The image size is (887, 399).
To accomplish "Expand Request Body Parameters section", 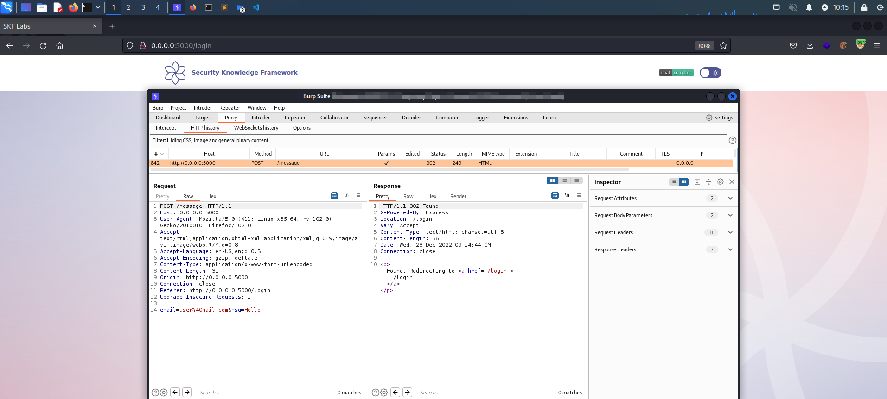I will coord(730,215).
